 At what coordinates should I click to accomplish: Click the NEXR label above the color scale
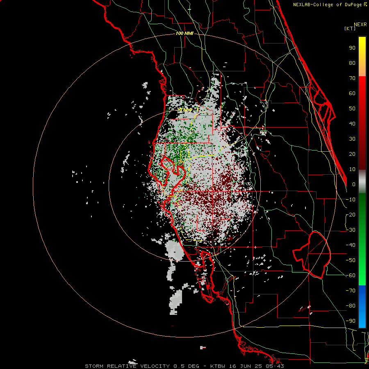pos(360,25)
